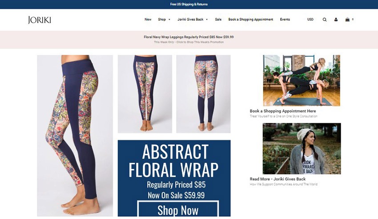
Task: View the front-view leggings photo
Action: click(145, 94)
